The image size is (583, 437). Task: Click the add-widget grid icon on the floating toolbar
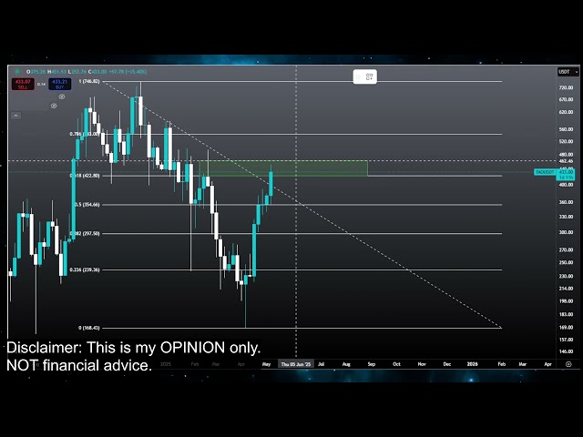coord(369,76)
